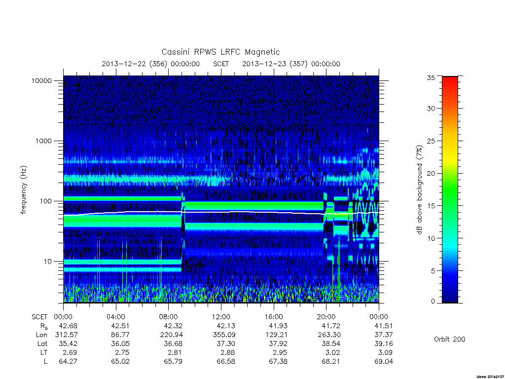Click the 'Lat' row label below the plot
Viewport: 505px width, 379px height.
click(x=42, y=344)
